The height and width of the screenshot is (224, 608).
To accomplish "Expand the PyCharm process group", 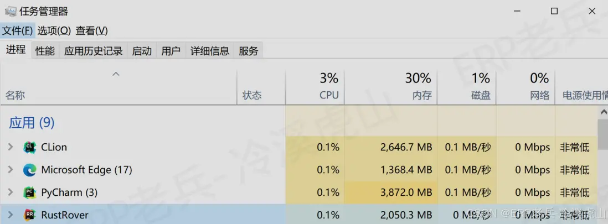I will tap(10, 192).
